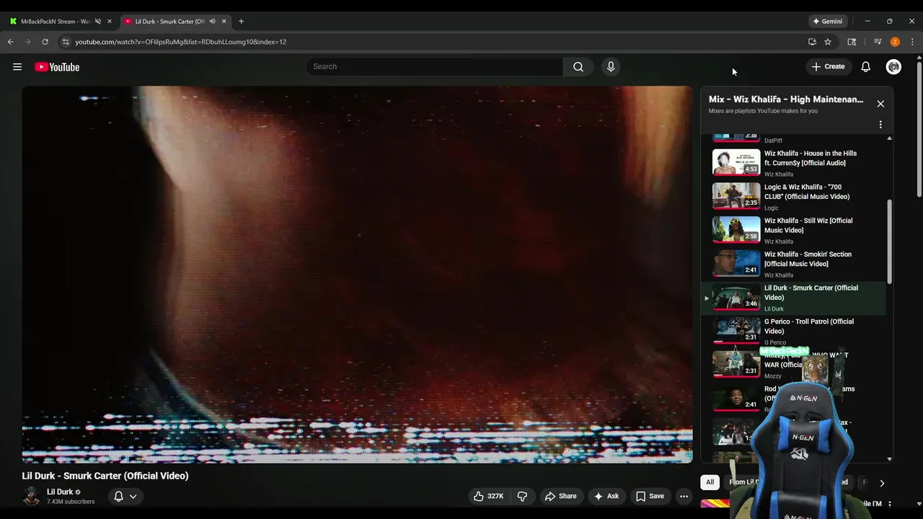The height and width of the screenshot is (519, 923).
Task: Close the Mix playlist panel
Action: point(880,104)
